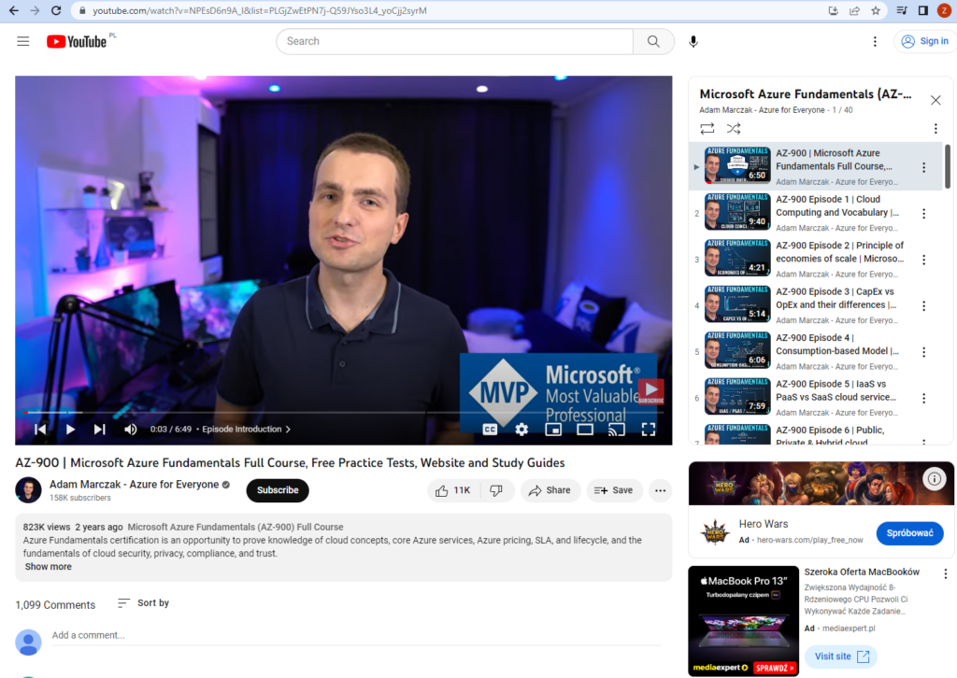This screenshot has height=678, width=957.
Task: Go back in browser
Action: 14,10
